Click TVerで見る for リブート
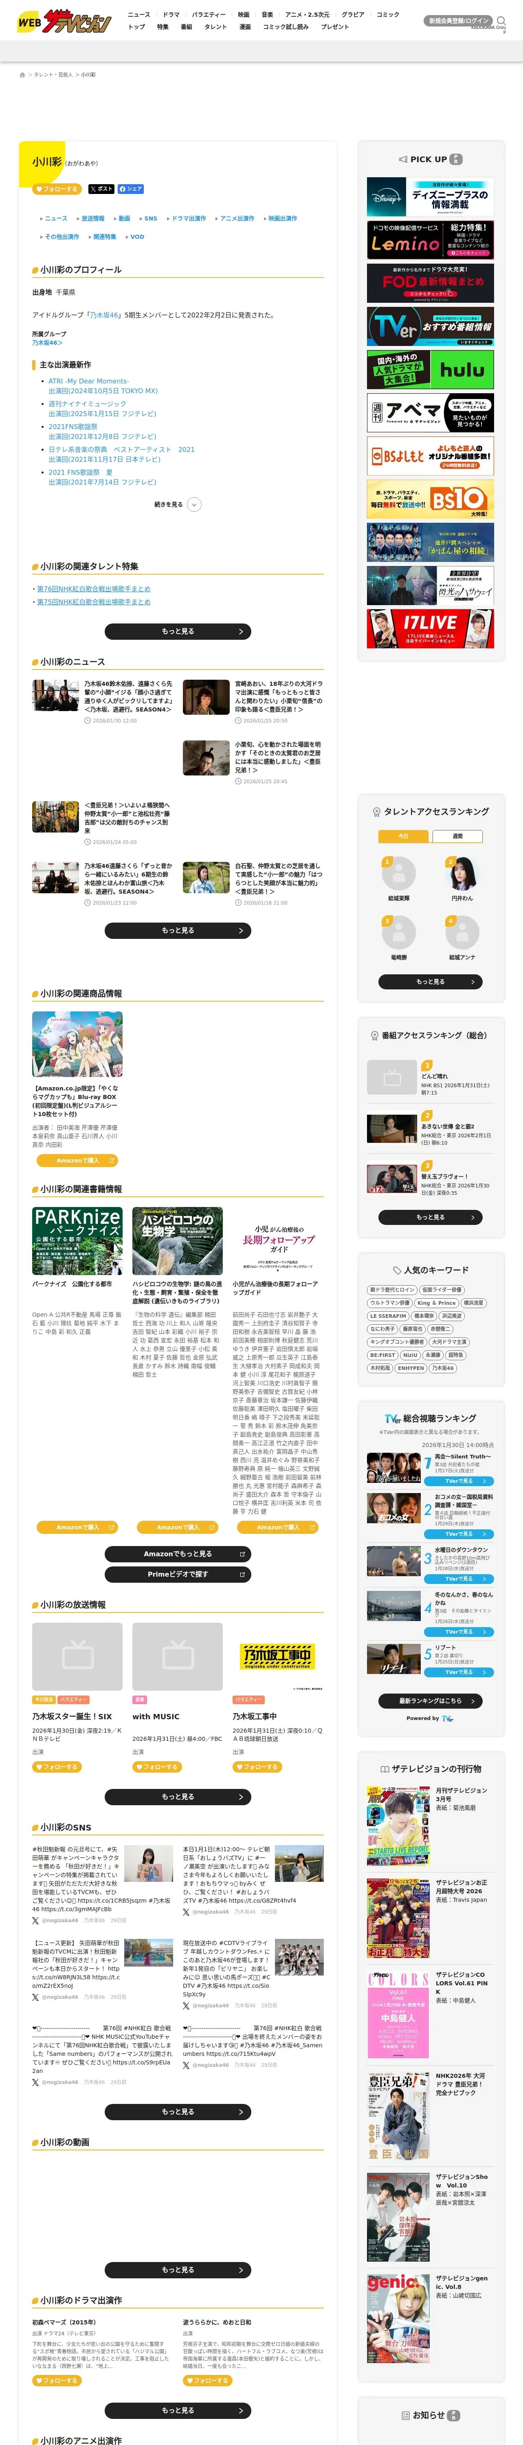Screen dimensions: 523x2445 [459, 1672]
